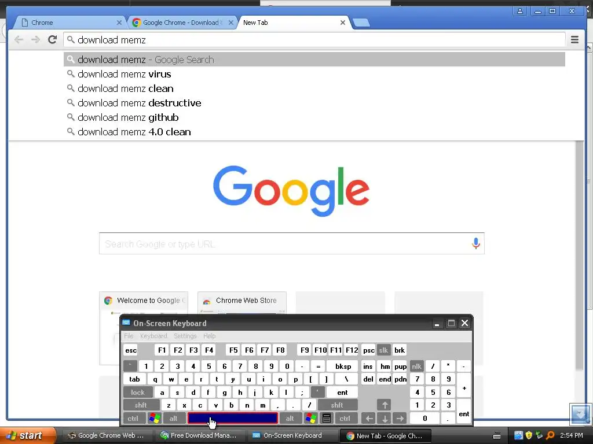Choose the download memz 4.0 clean suggestion
593x444 pixels.
[314, 132]
